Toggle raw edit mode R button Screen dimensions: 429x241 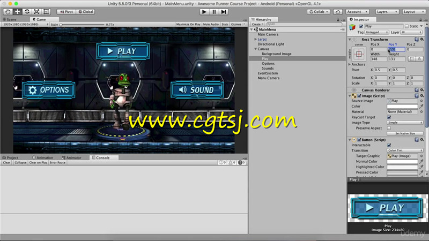pos(419,59)
